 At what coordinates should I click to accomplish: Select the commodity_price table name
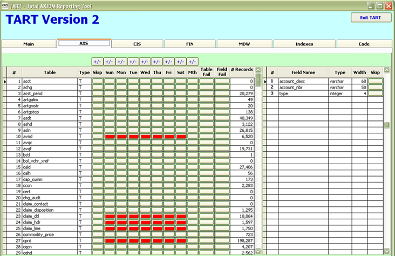[38, 234]
